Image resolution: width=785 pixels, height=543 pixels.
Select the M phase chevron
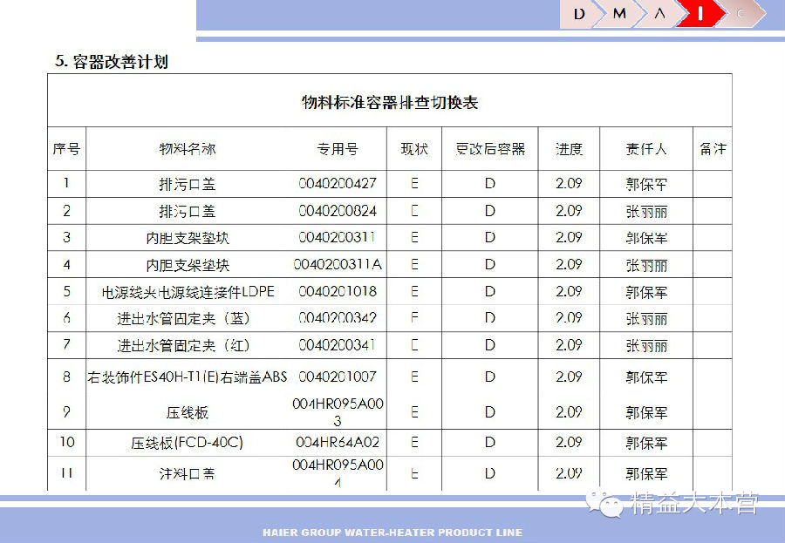(620, 14)
